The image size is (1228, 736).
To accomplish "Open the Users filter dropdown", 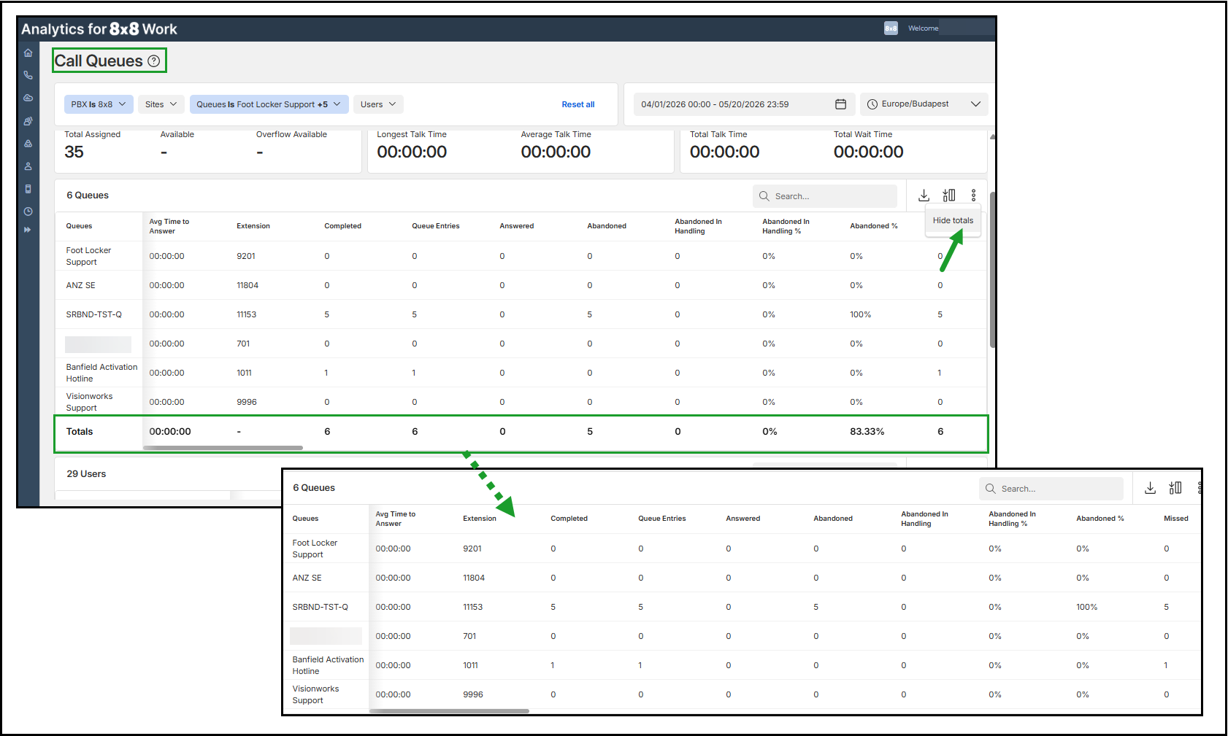I will tap(378, 104).
